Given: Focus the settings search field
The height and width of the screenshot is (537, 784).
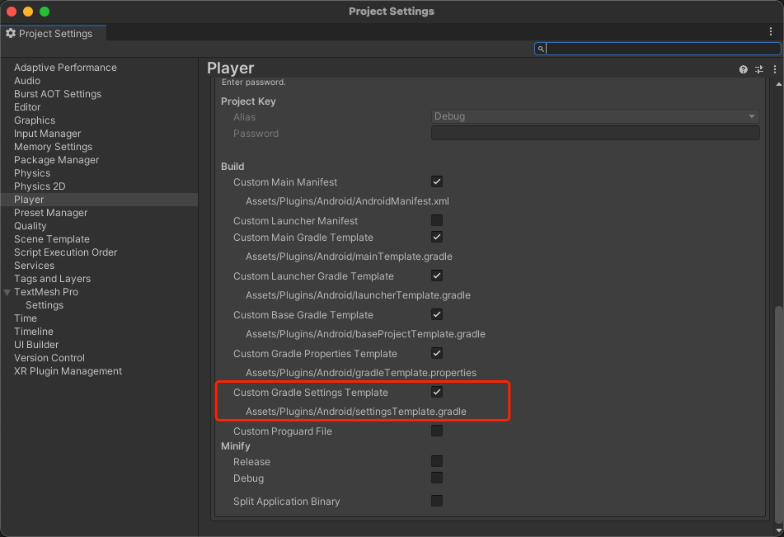Looking at the screenshot, I should 658,49.
